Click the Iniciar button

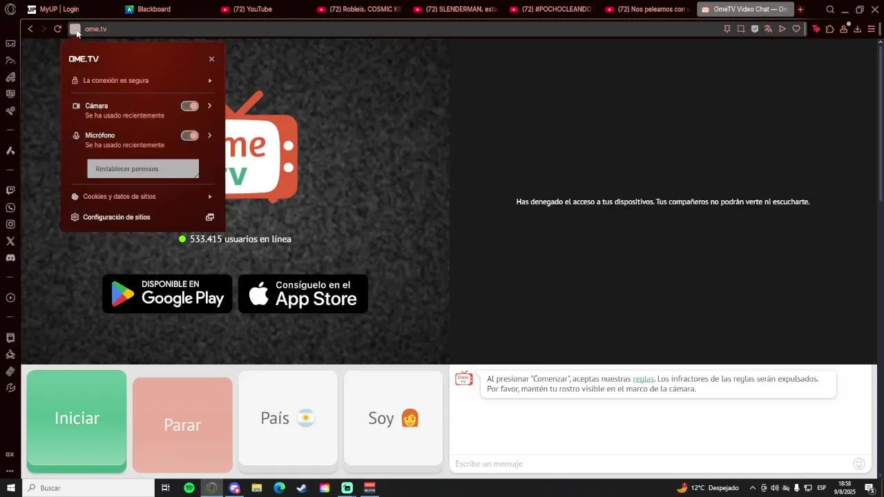[77, 421]
